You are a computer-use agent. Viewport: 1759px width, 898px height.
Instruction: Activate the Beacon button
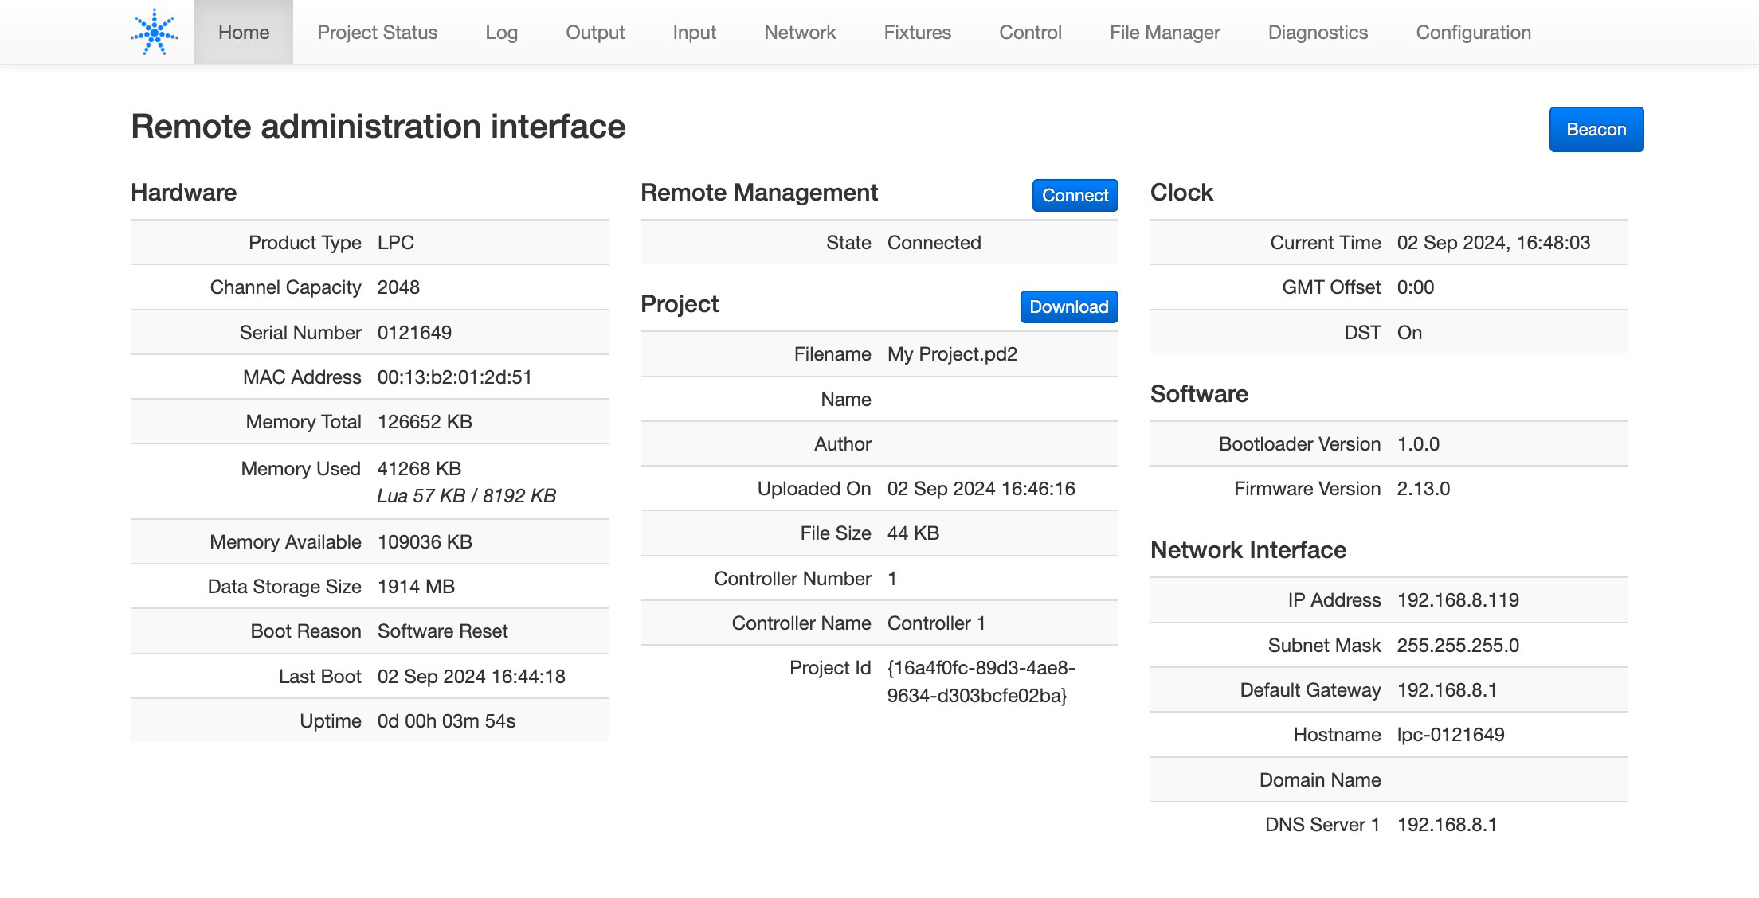[1595, 129]
